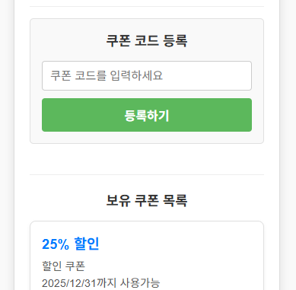Click the green 등록하기 button
Image resolution: width=296 pixels, height=290 pixels.
tap(147, 115)
